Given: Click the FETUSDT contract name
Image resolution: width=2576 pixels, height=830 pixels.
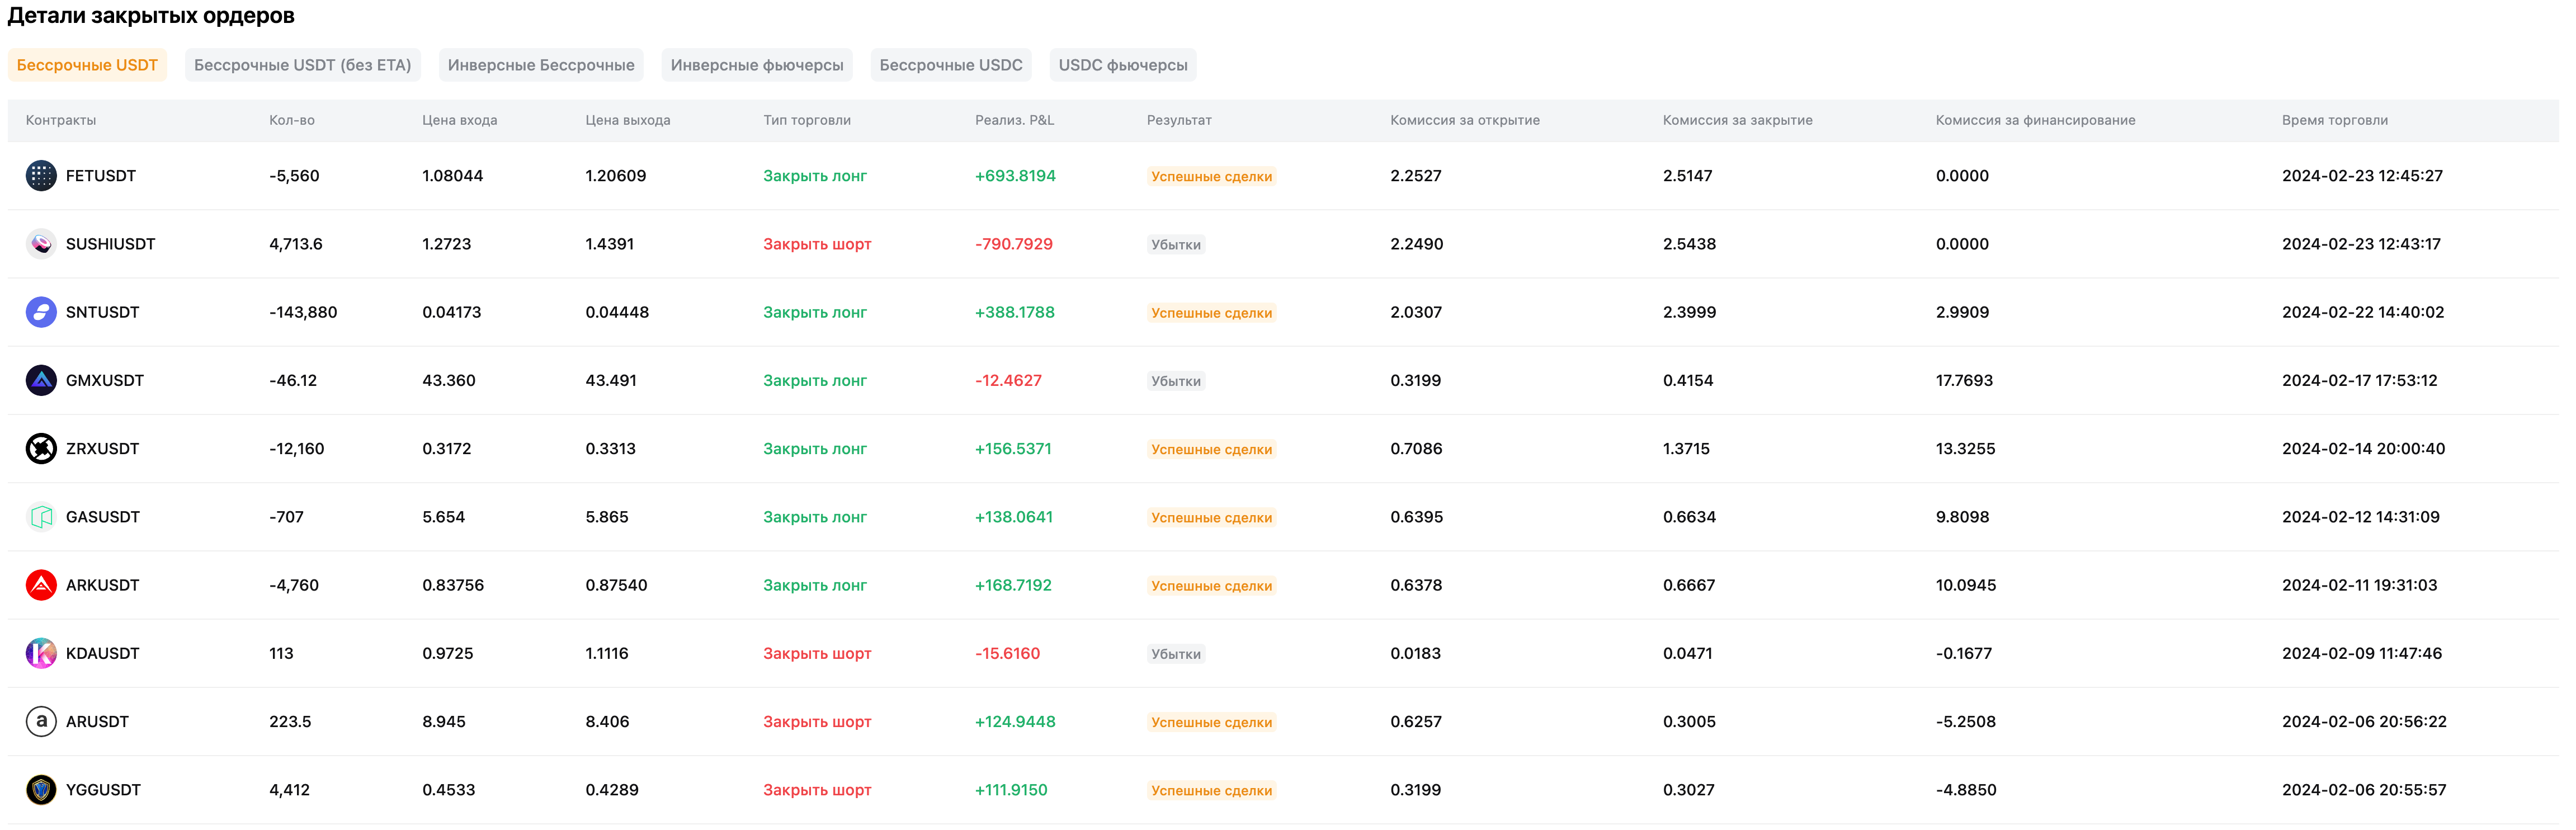Looking at the screenshot, I should point(101,176).
